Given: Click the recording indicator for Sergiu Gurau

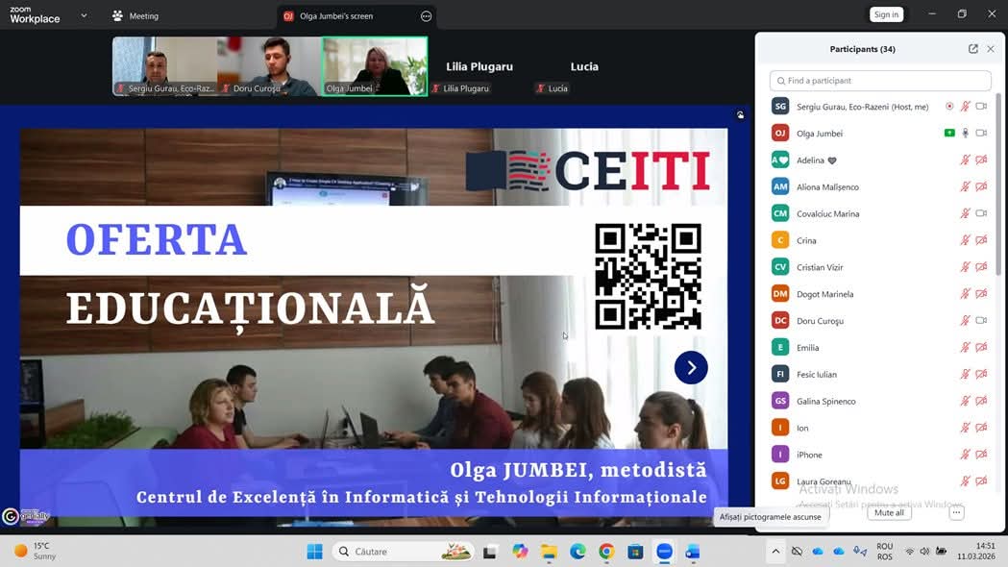Looking at the screenshot, I should pyautogui.click(x=949, y=106).
